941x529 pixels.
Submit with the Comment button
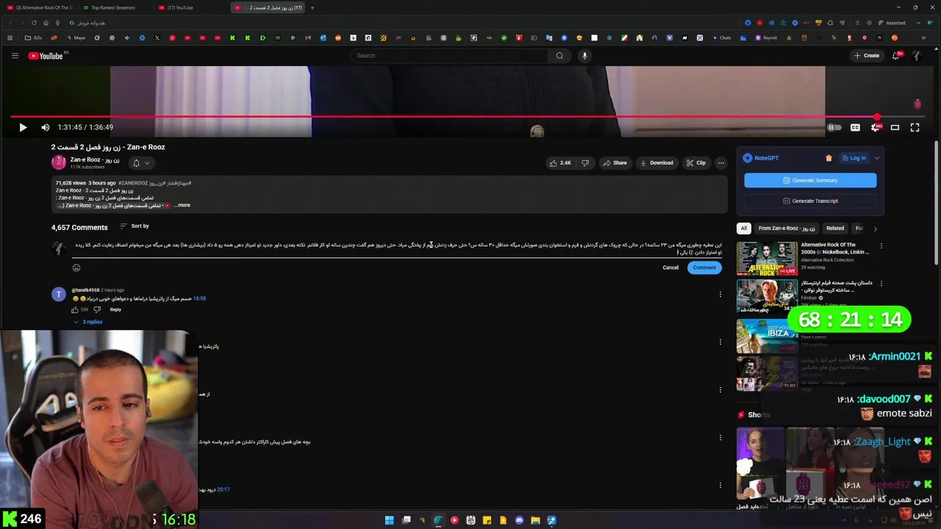pos(704,267)
